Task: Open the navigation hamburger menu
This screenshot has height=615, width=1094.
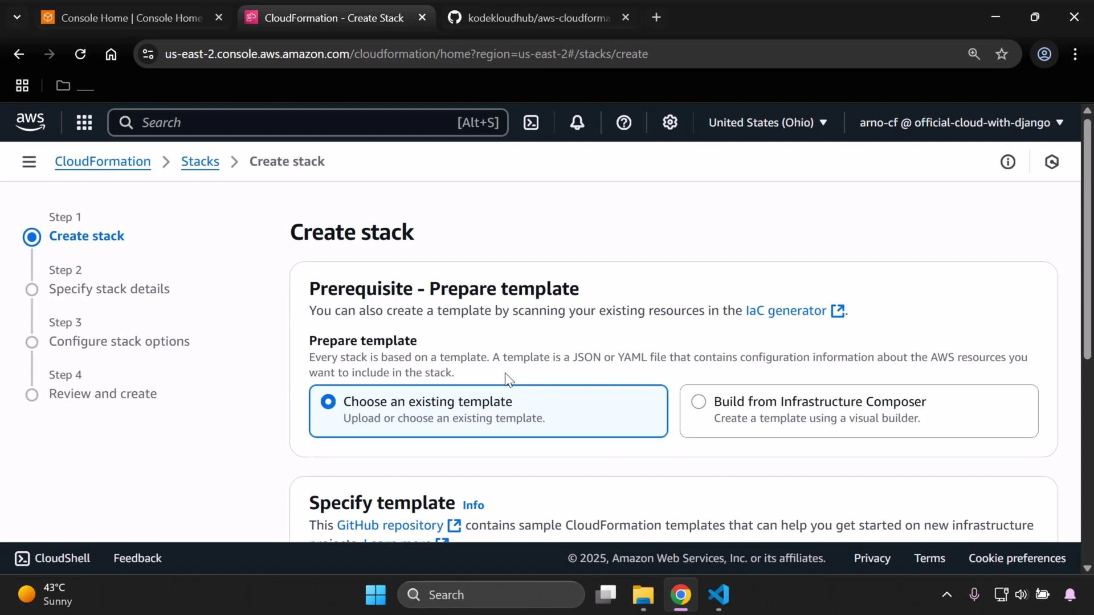Action: point(29,161)
